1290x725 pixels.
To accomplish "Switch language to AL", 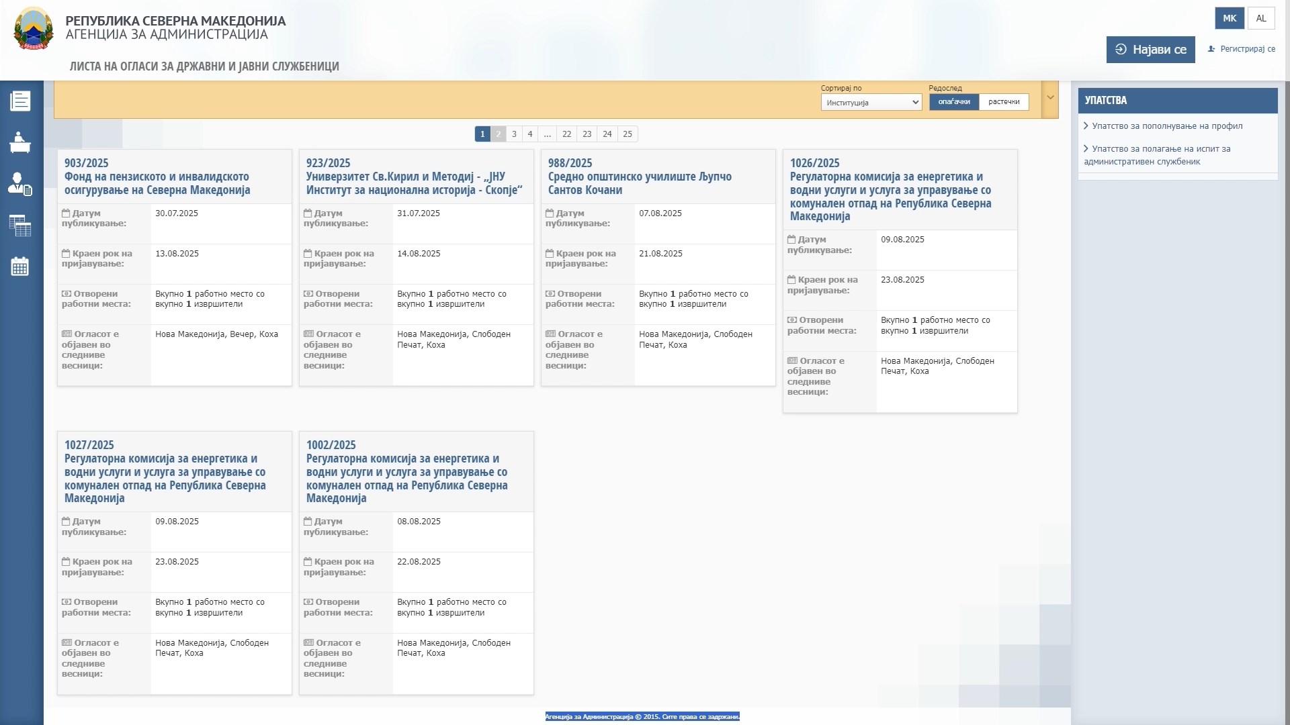I will 1260,18.
